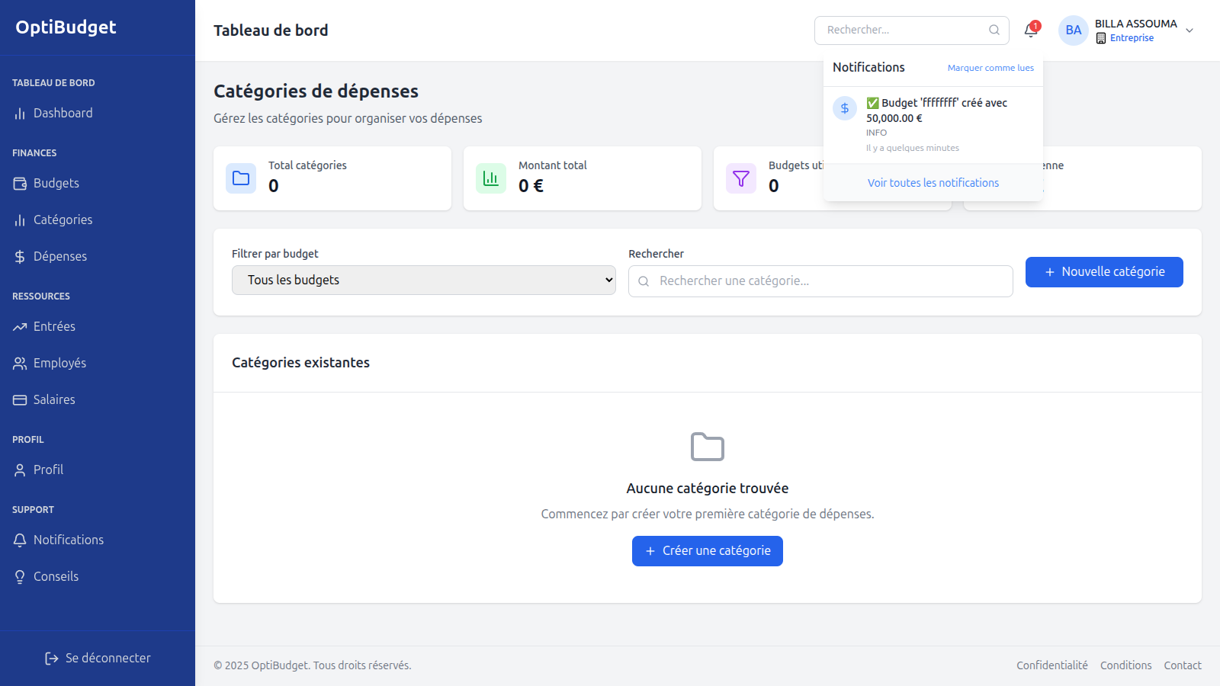Click the empty-state folder icon

707,447
